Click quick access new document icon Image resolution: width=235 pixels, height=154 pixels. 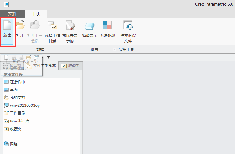7,57
